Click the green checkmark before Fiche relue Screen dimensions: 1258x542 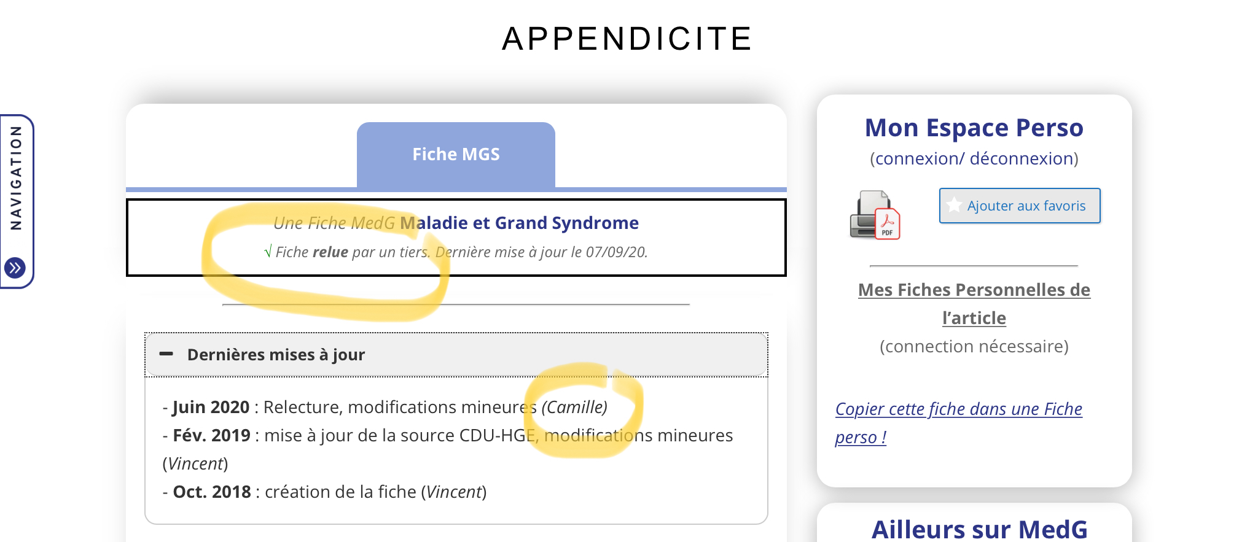268,251
